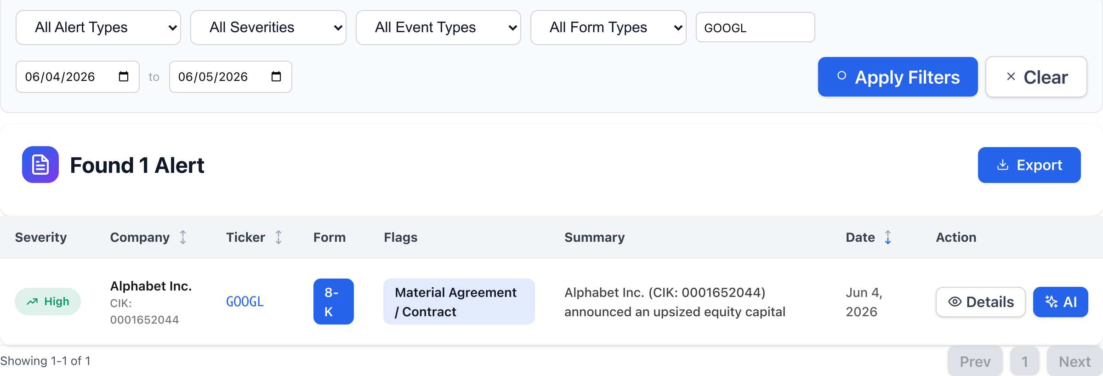Select the Alphabet Inc. company name
Viewport: 1103px width, 376px height.
[x=151, y=286]
